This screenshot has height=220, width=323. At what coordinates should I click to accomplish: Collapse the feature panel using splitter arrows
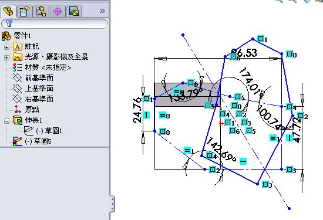(x=113, y=204)
